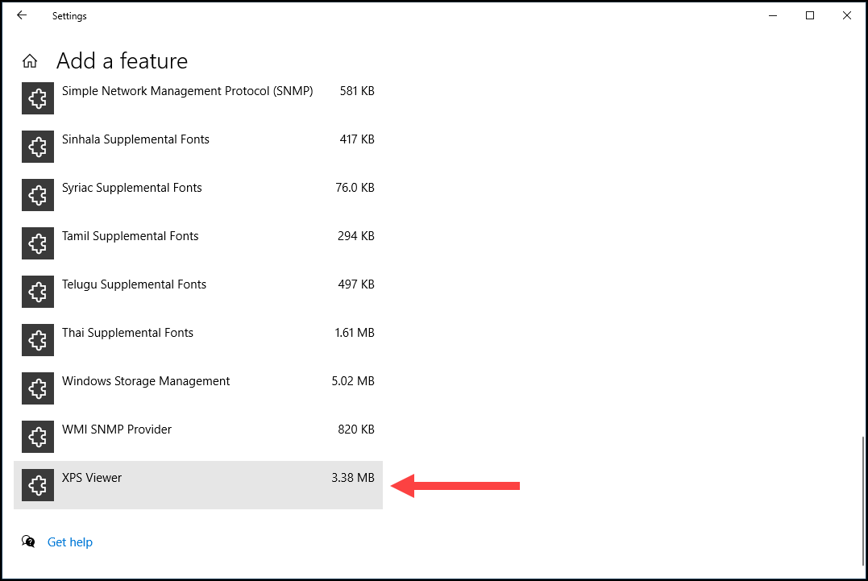Click the 294 KB size value
The image size is (868, 581).
point(356,236)
